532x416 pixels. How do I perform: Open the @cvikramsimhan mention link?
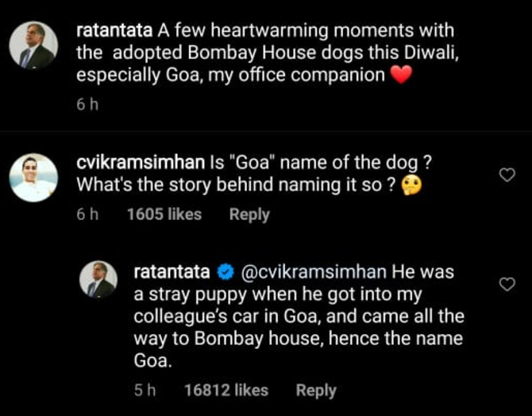coord(312,272)
